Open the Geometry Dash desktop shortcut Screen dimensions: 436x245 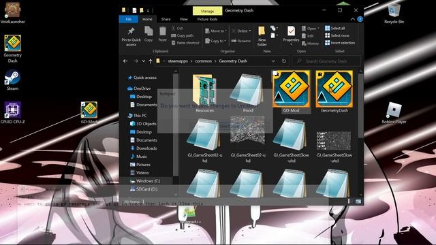(12, 48)
